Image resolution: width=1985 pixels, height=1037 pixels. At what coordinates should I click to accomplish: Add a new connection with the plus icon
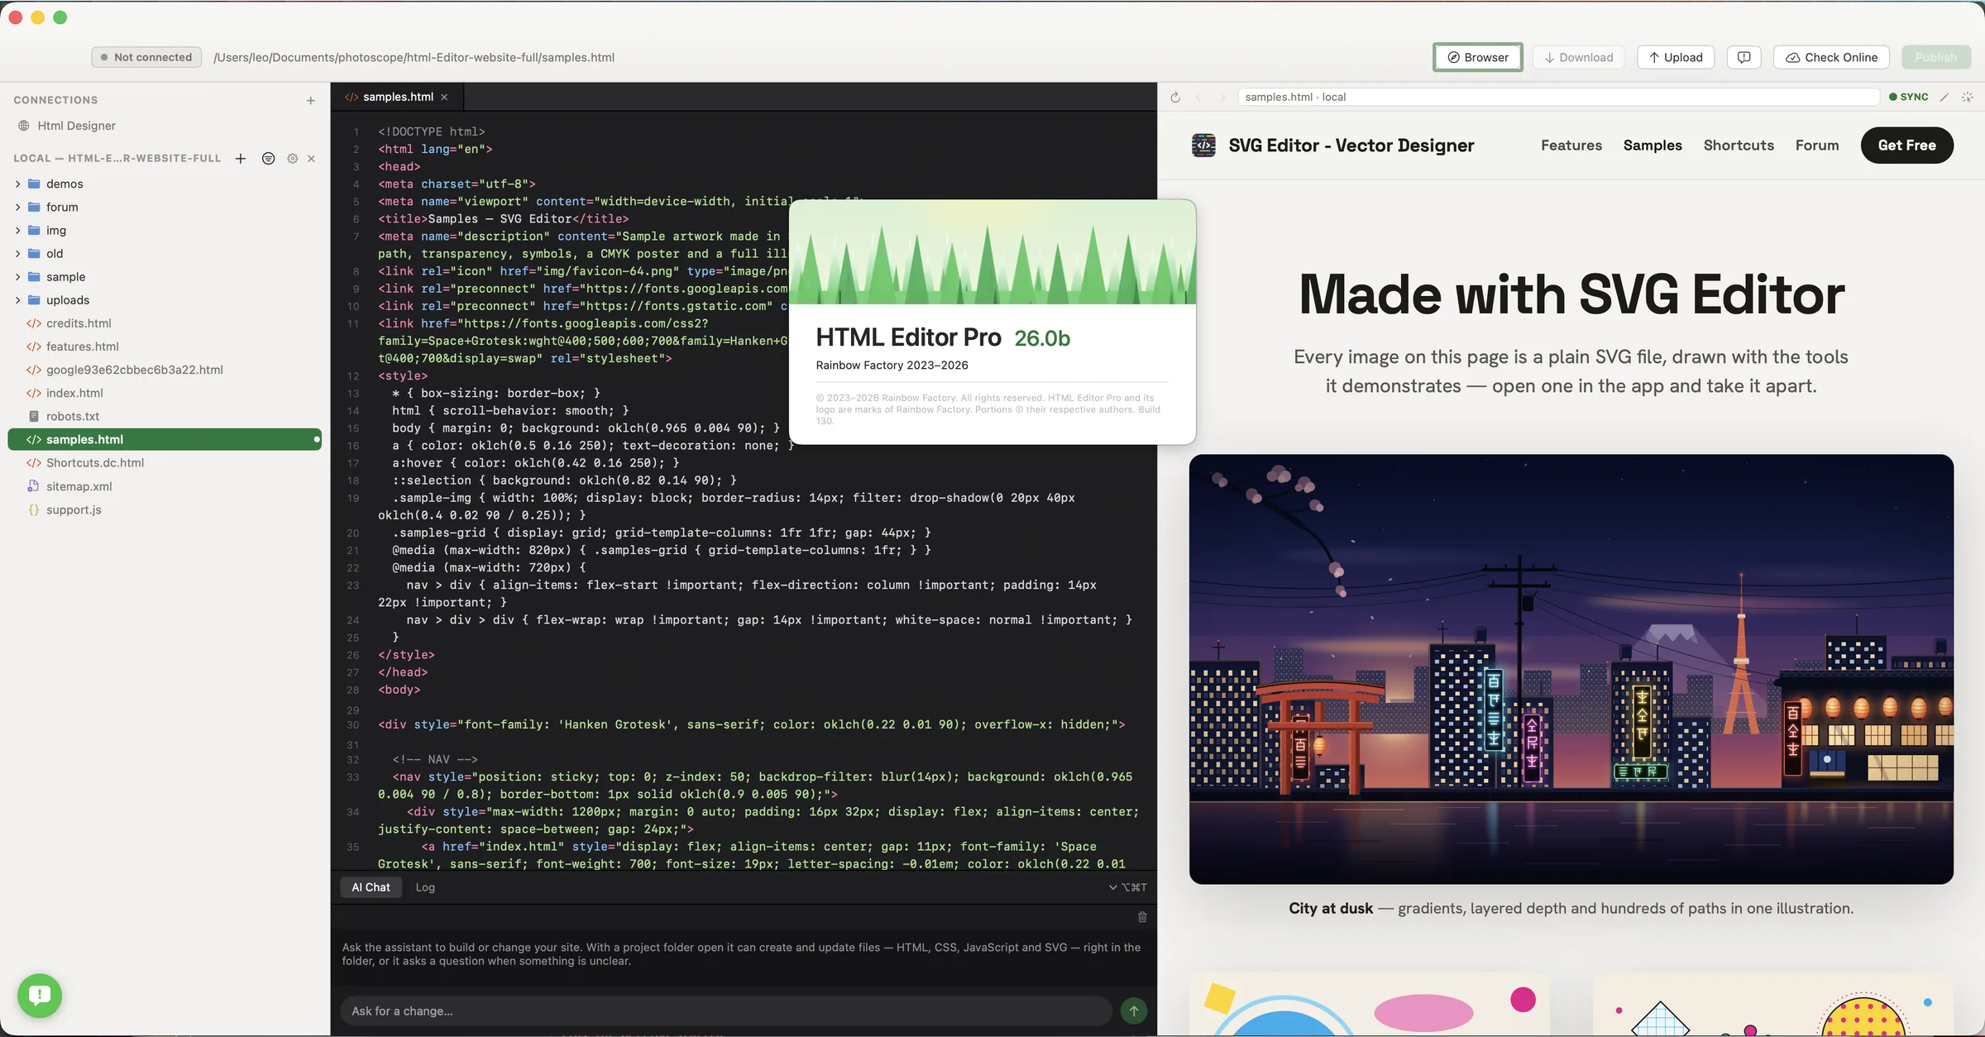coord(310,100)
